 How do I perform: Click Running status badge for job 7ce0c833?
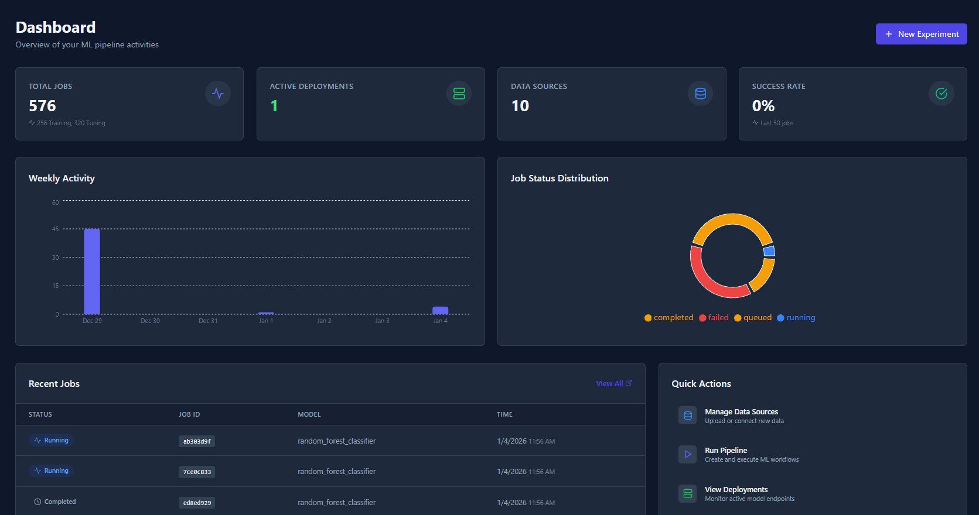click(51, 471)
